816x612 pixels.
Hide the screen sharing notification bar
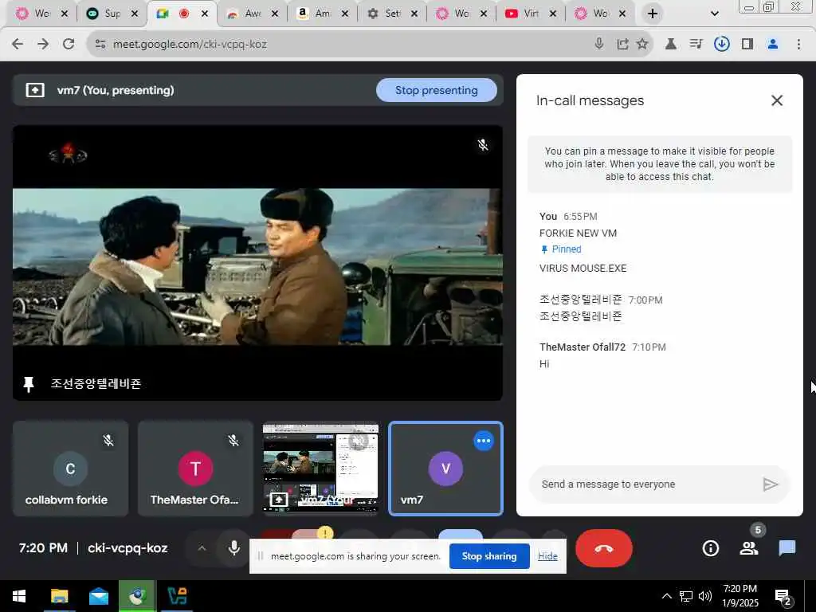click(547, 556)
